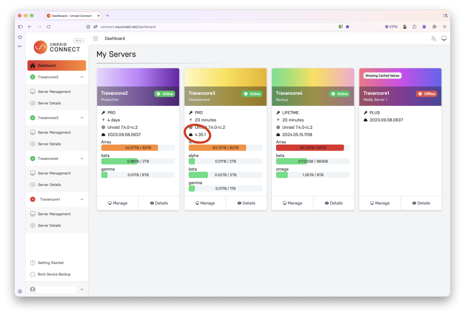This screenshot has width=465, height=316.
Task: Reload the page with the refresh icon
Action: tap(49, 26)
